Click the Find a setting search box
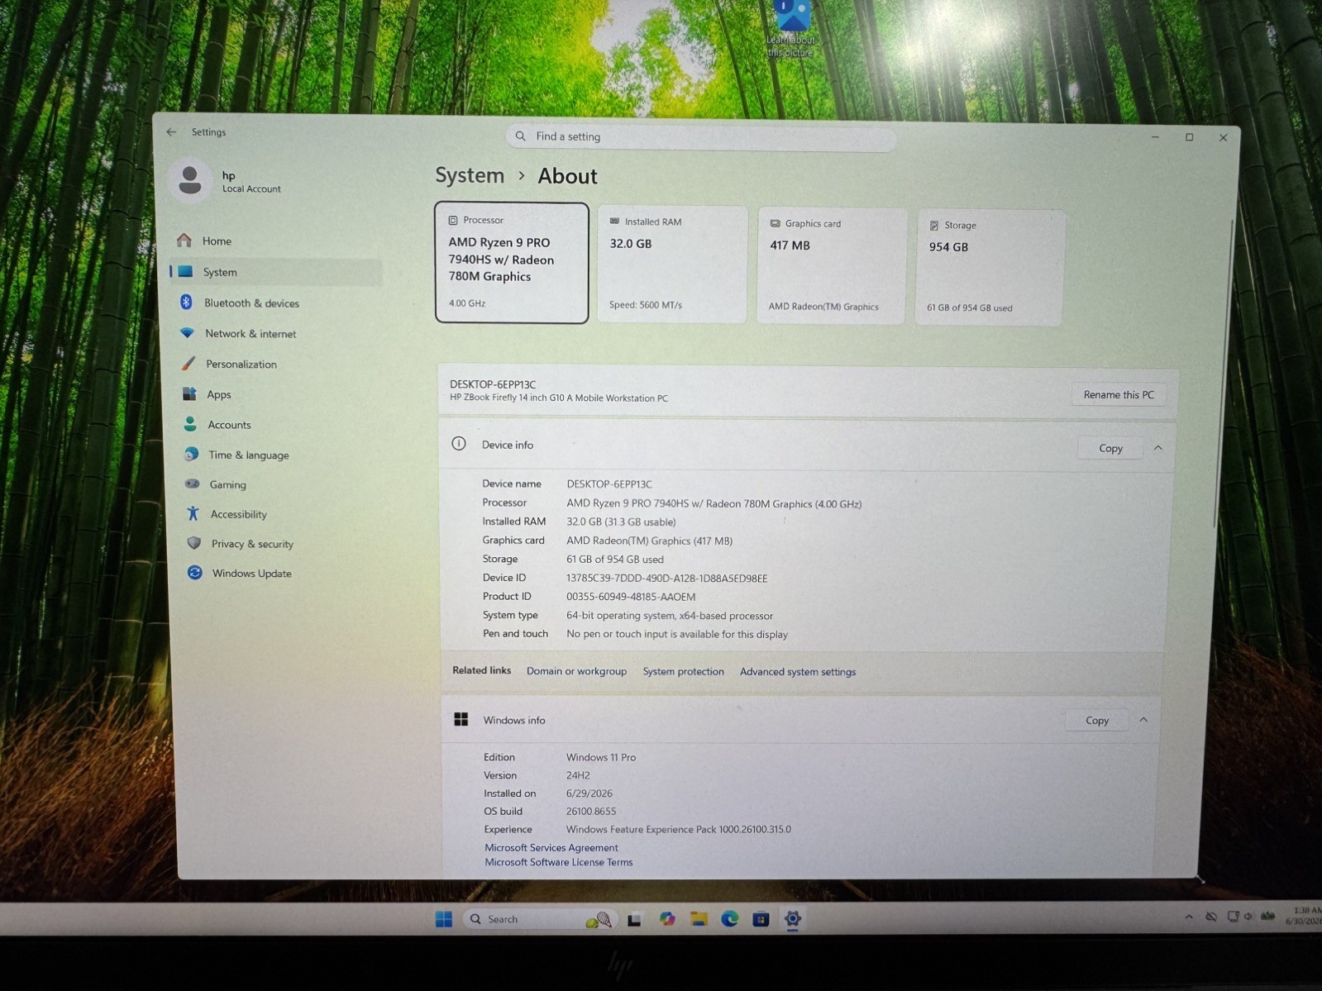This screenshot has height=991, width=1322. (700, 136)
